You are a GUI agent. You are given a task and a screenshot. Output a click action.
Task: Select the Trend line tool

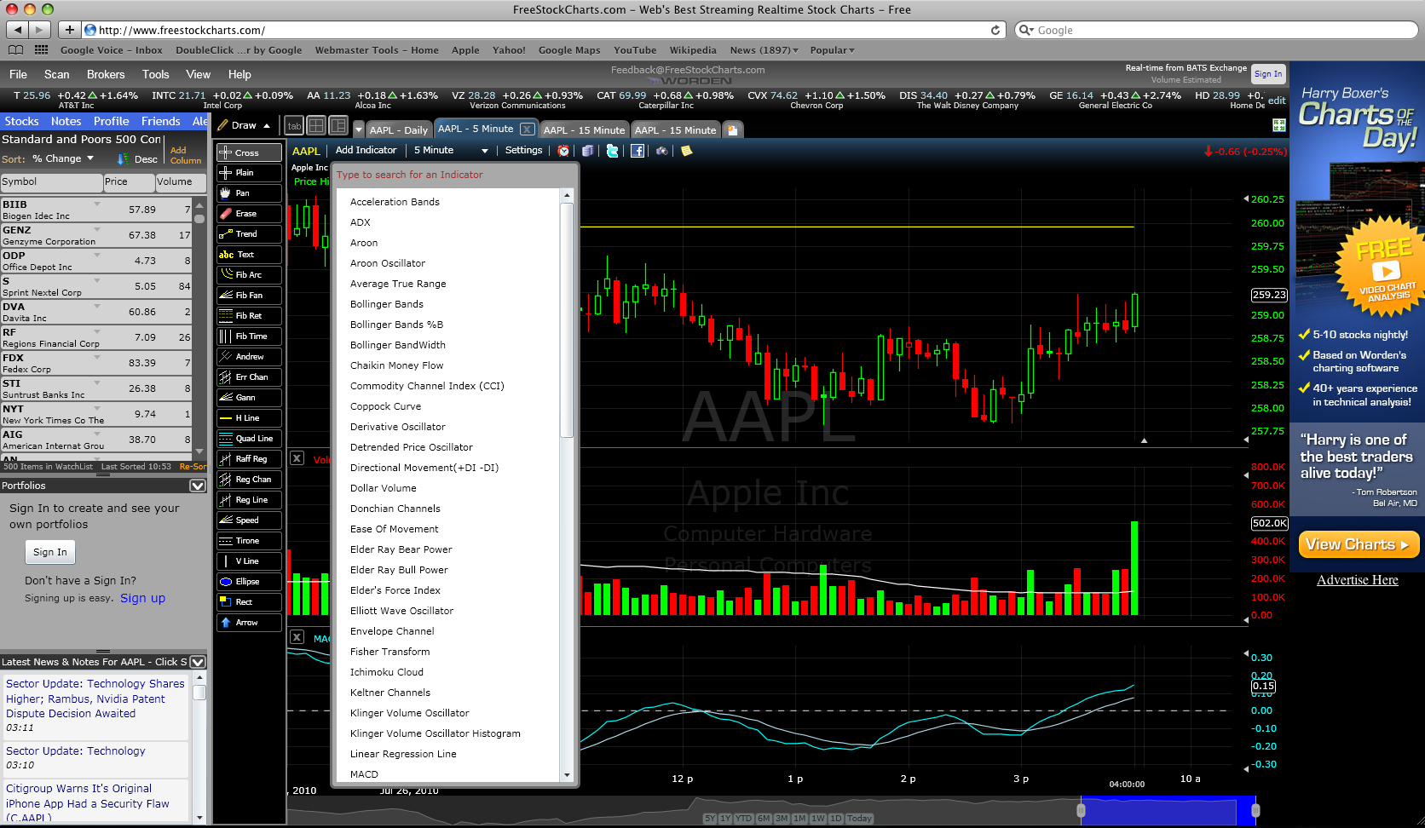249,234
